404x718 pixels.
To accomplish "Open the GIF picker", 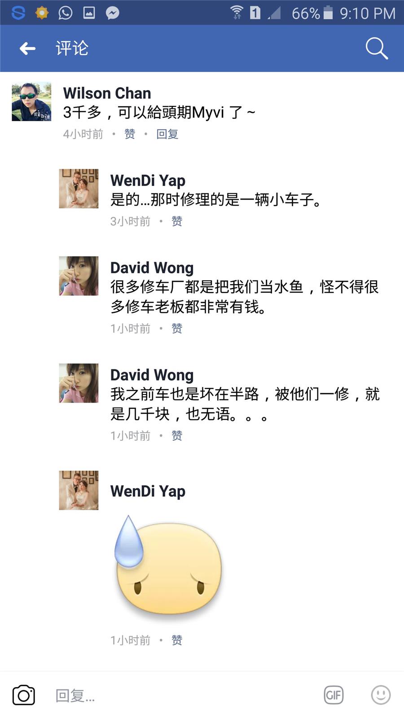I will [x=334, y=695].
